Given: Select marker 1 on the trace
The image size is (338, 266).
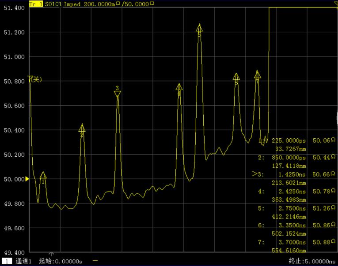Looking at the screenshot, I should click(x=43, y=176).
